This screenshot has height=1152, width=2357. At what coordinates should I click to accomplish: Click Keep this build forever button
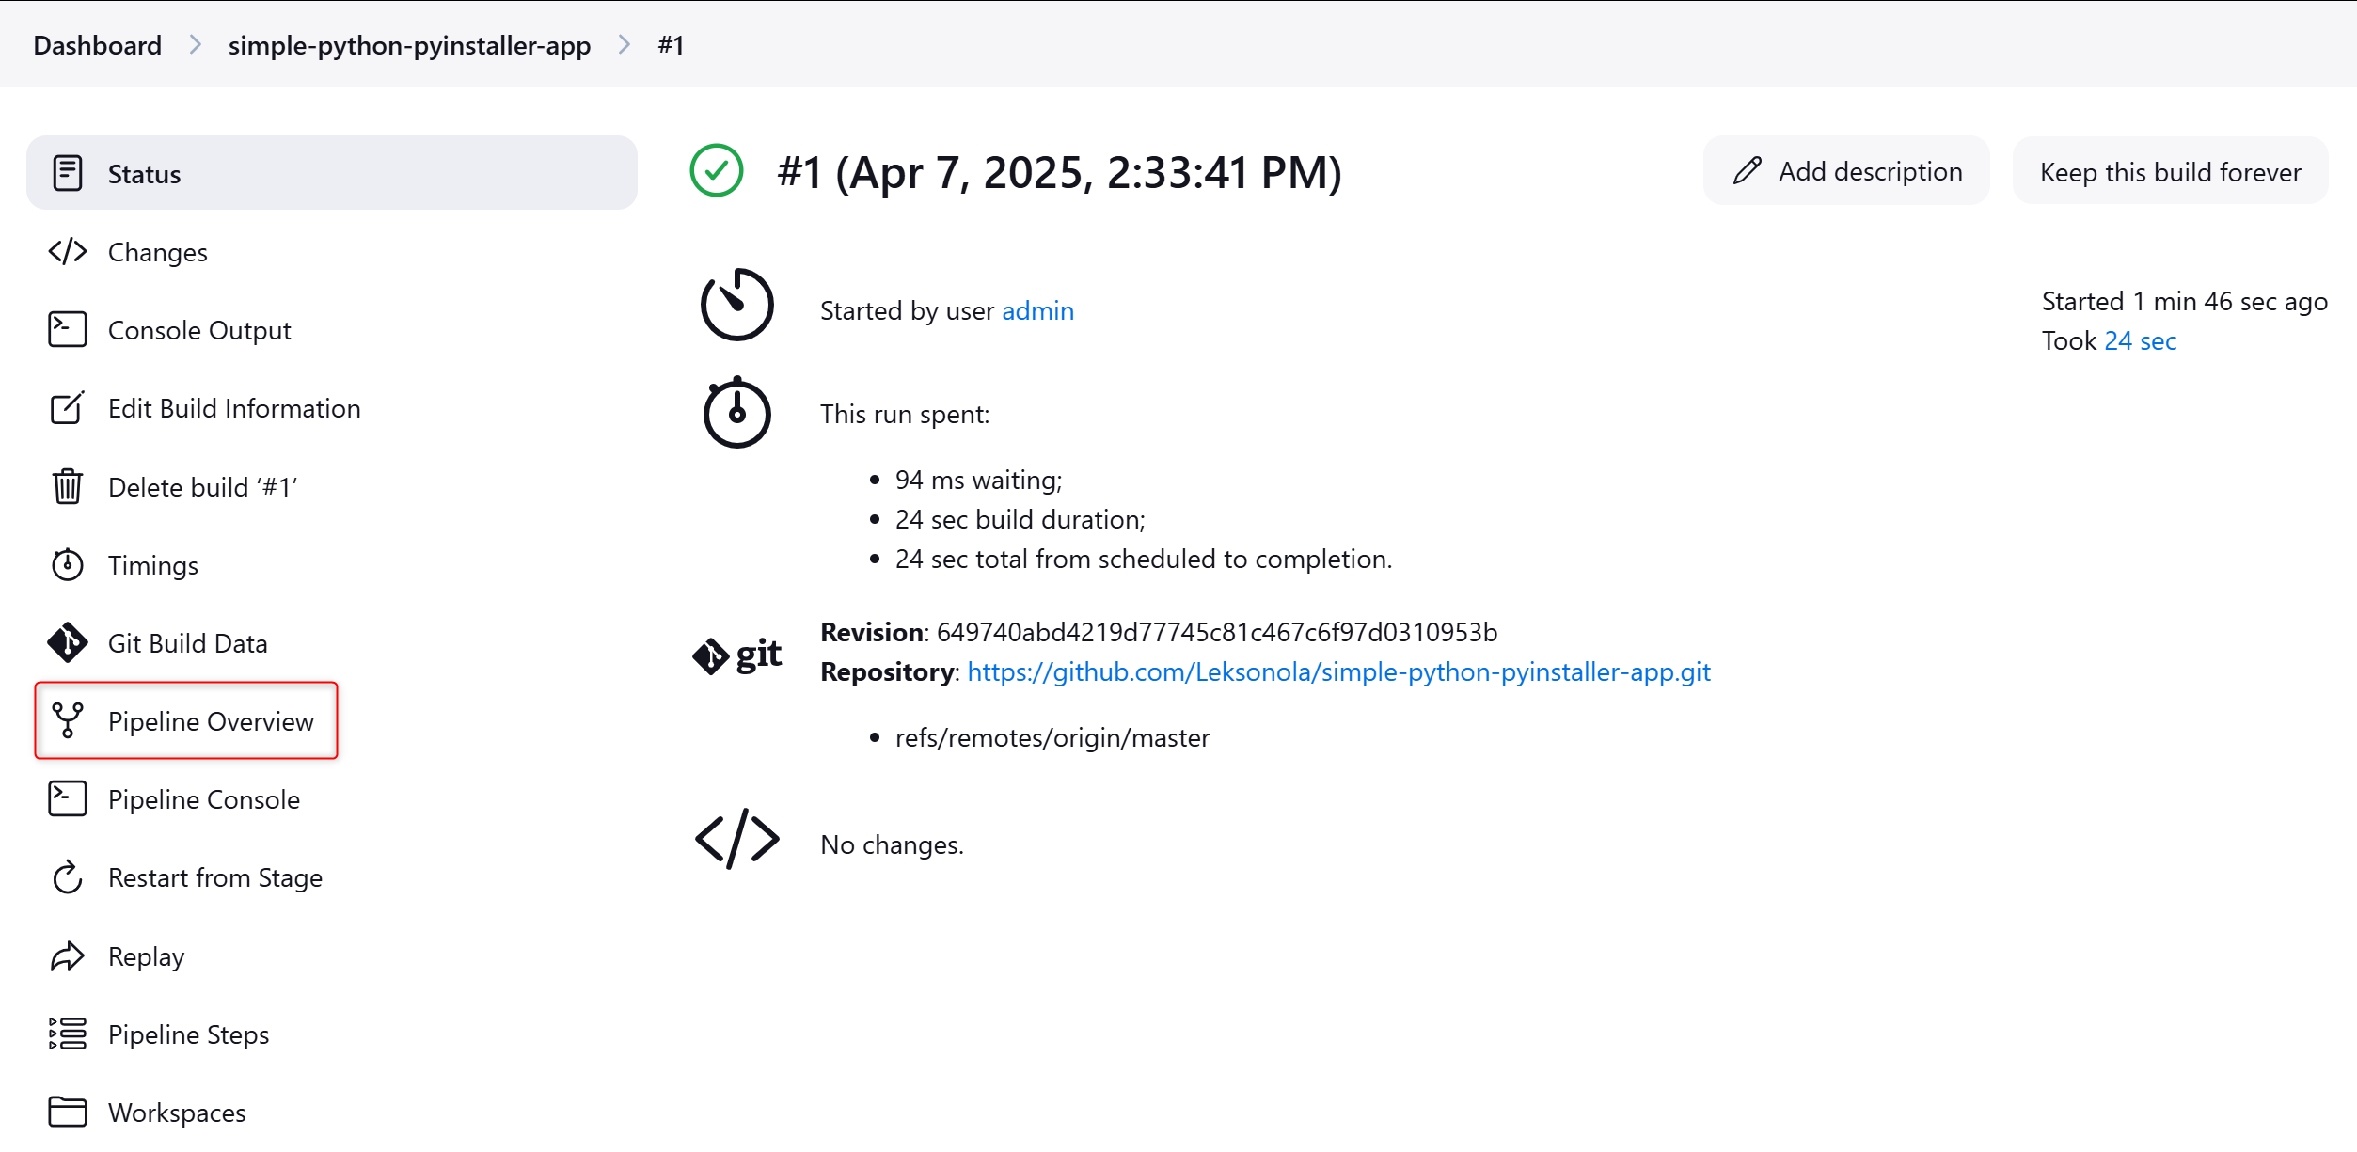(2171, 171)
